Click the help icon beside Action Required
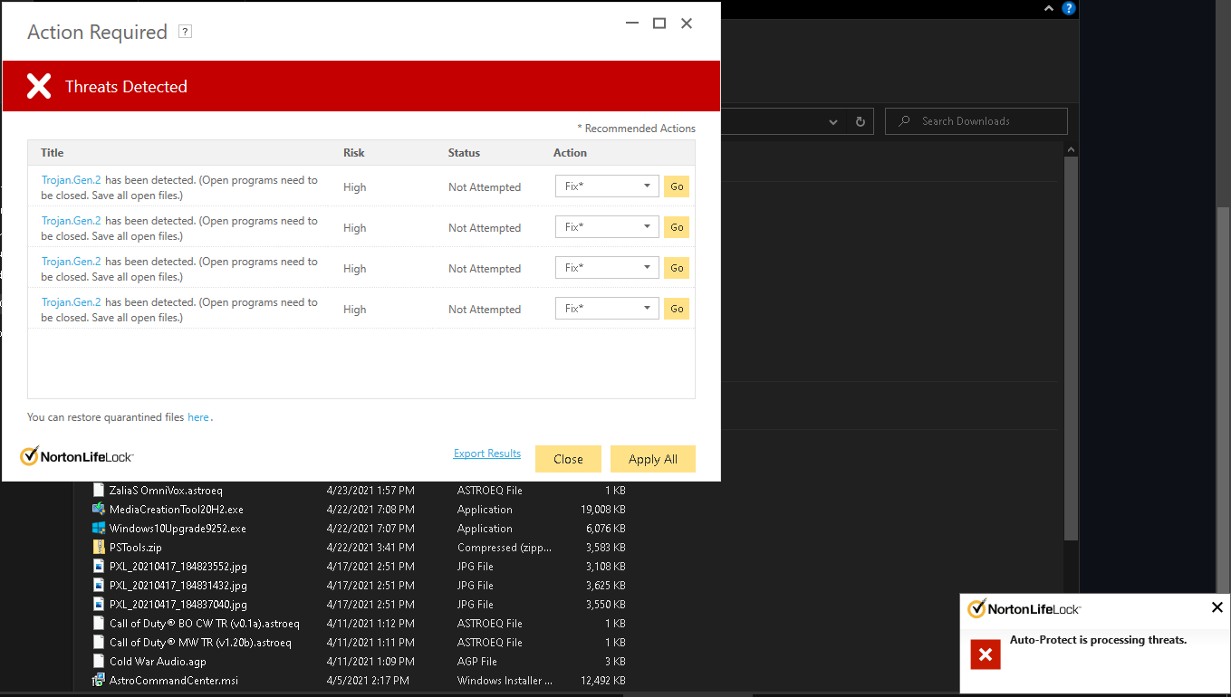 point(185,31)
